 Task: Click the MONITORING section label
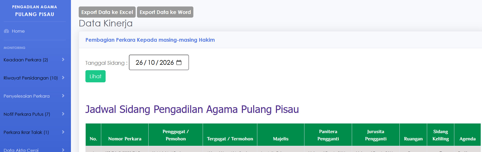[14, 48]
